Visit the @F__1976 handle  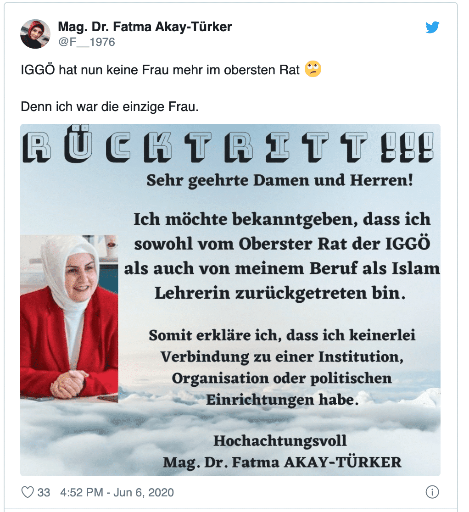(x=87, y=42)
